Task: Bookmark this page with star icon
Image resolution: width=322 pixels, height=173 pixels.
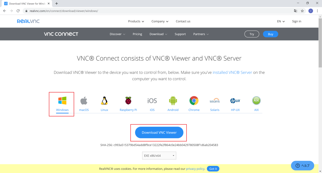Action: coord(302,11)
